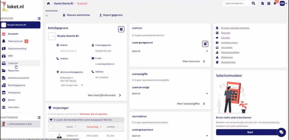The image size is (289, 140).
Task: Expand the Loonrun 2023-03 chevron
Action: click(x=207, y=51)
